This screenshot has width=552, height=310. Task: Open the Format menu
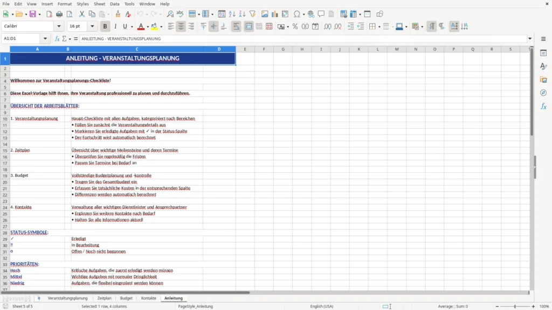point(65,4)
